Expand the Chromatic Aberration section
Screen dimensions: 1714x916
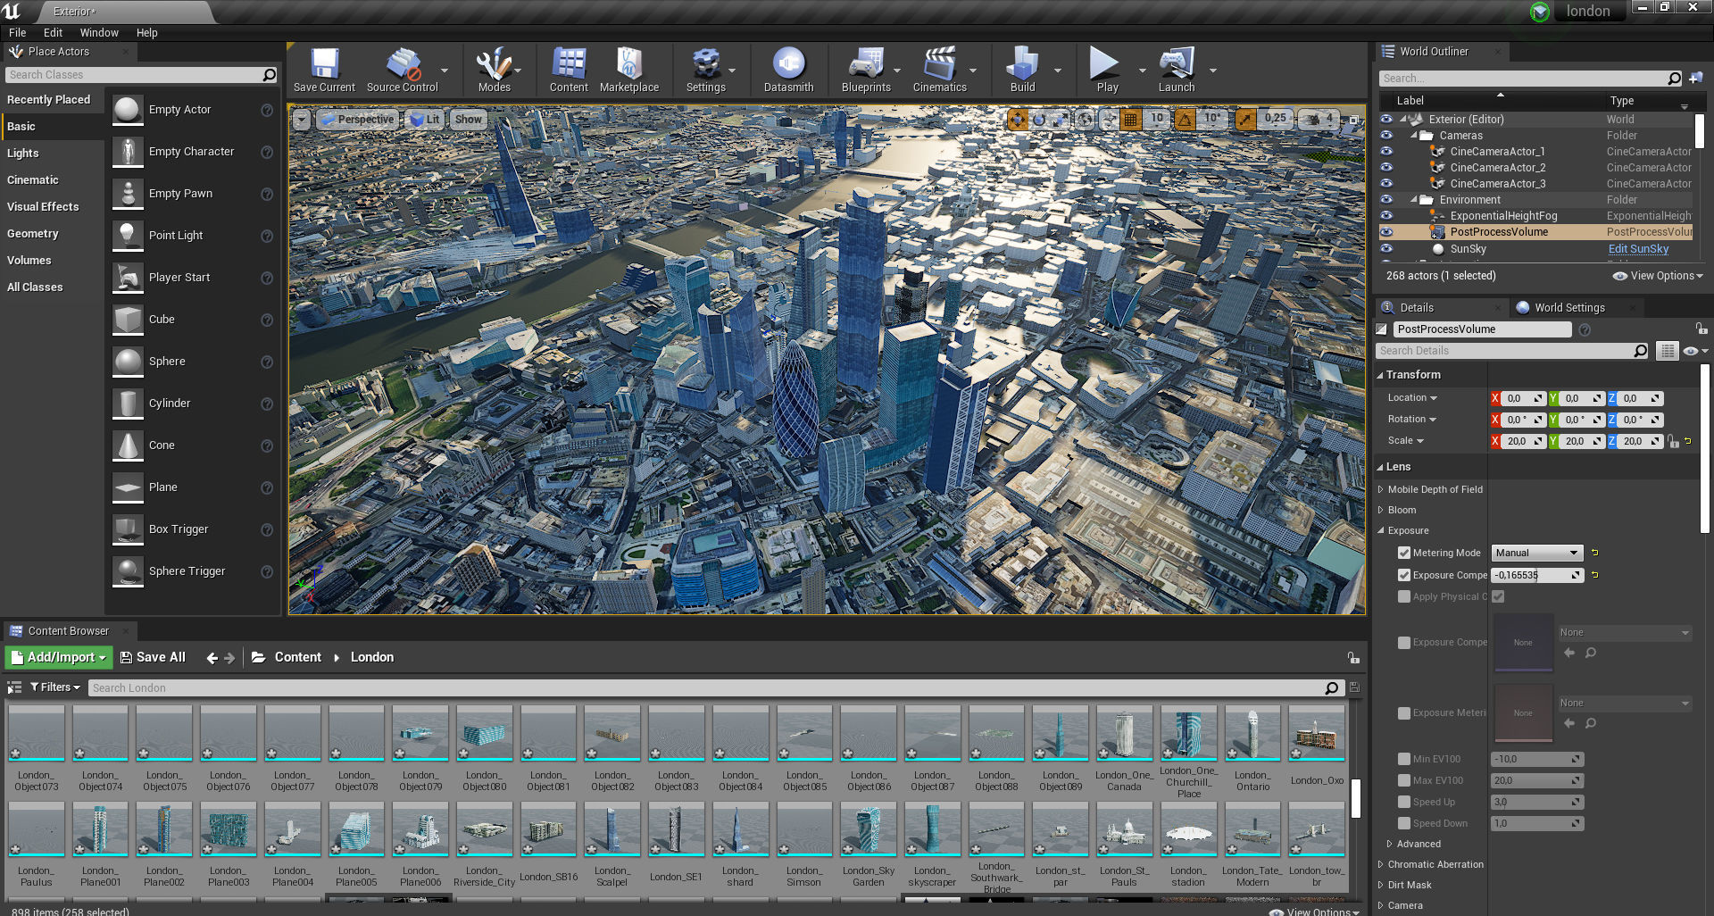click(1380, 865)
